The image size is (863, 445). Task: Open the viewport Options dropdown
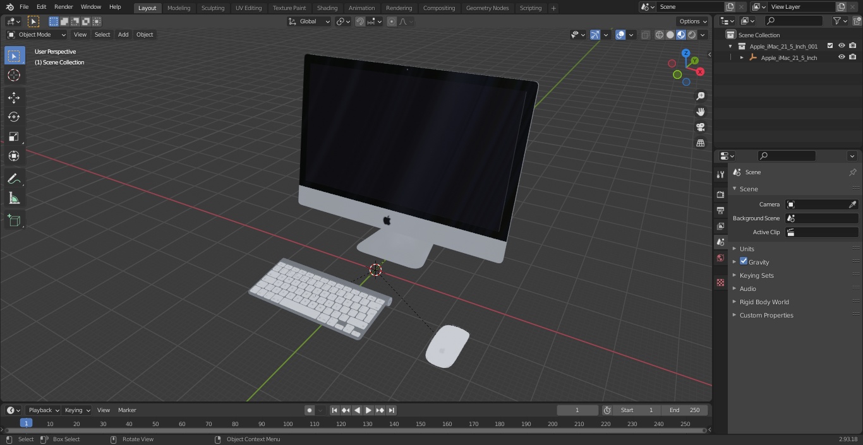pos(693,21)
